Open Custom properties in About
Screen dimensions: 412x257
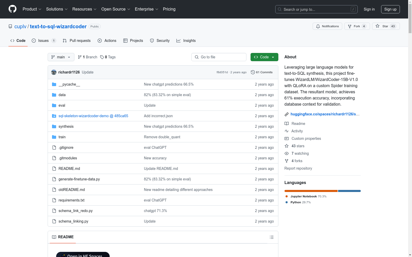click(306, 139)
